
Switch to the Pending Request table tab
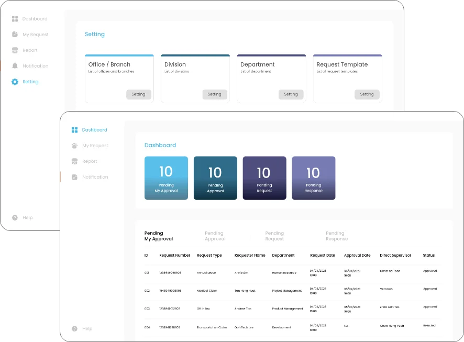274,236
